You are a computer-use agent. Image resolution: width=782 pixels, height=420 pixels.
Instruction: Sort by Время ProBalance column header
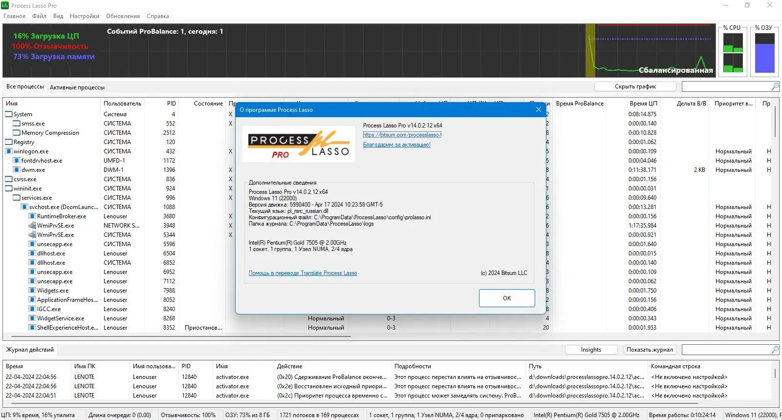pos(580,104)
